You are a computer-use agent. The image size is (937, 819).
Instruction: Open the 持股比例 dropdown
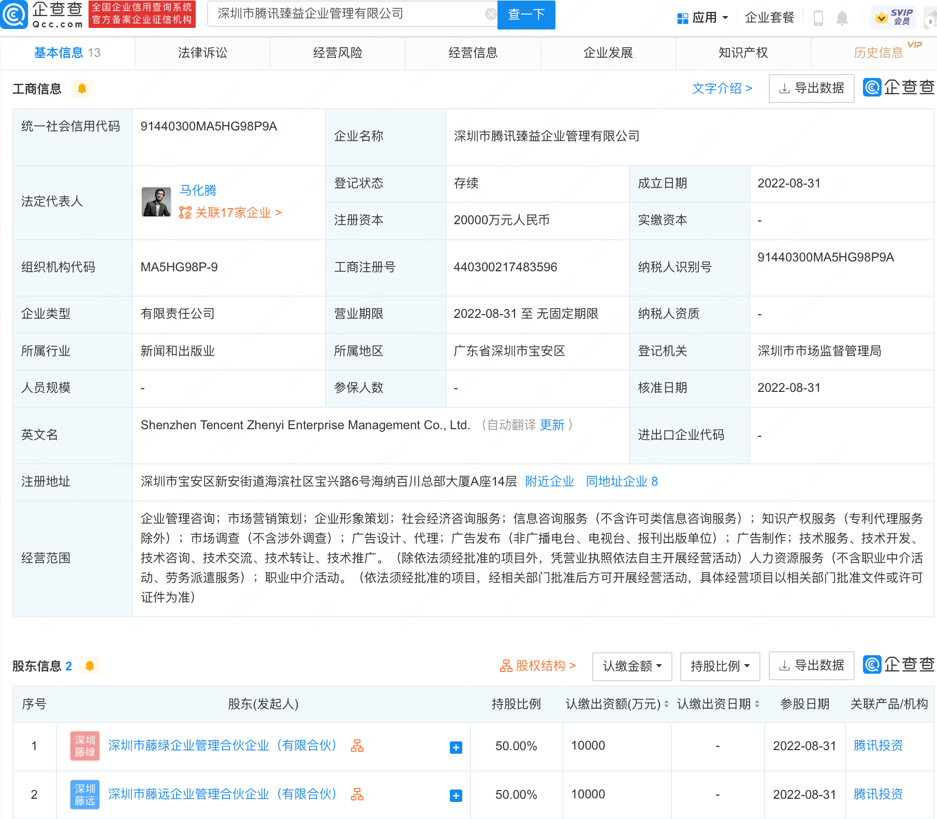click(x=719, y=666)
